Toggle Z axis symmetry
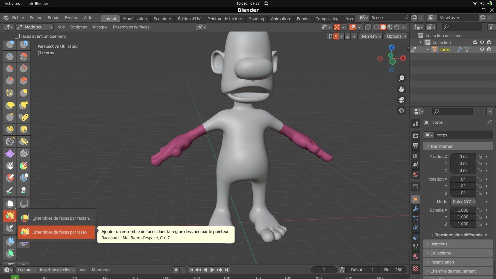Image resolution: width=496 pixels, height=279 pixels. [347, 36]
